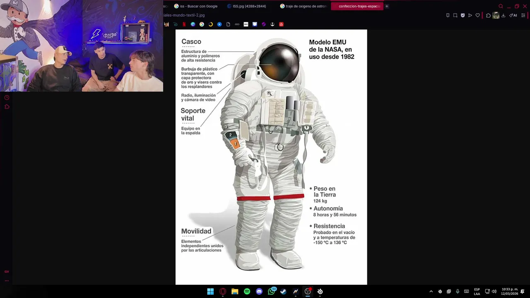Open the tab search magnifier in title bar

[x=501, y=6]
